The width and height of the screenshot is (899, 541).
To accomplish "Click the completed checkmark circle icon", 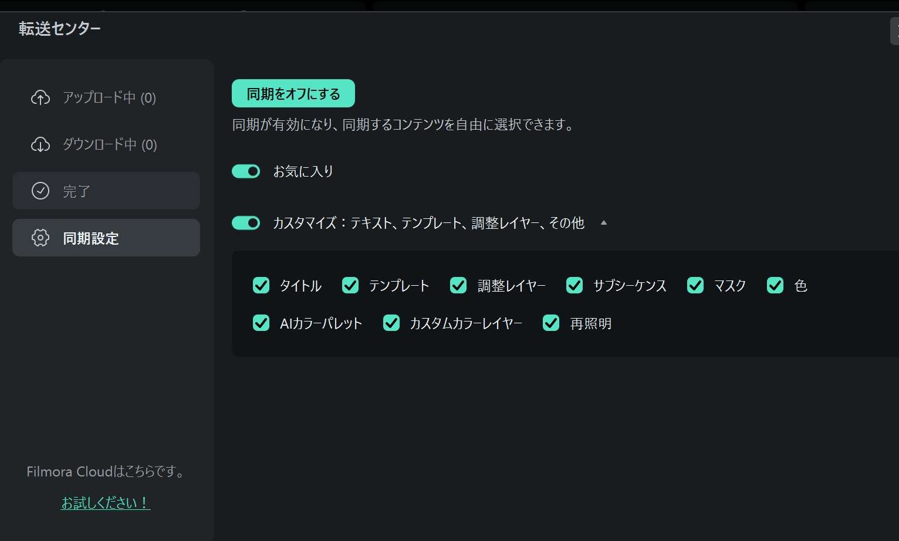I will [x=40, y=191].
